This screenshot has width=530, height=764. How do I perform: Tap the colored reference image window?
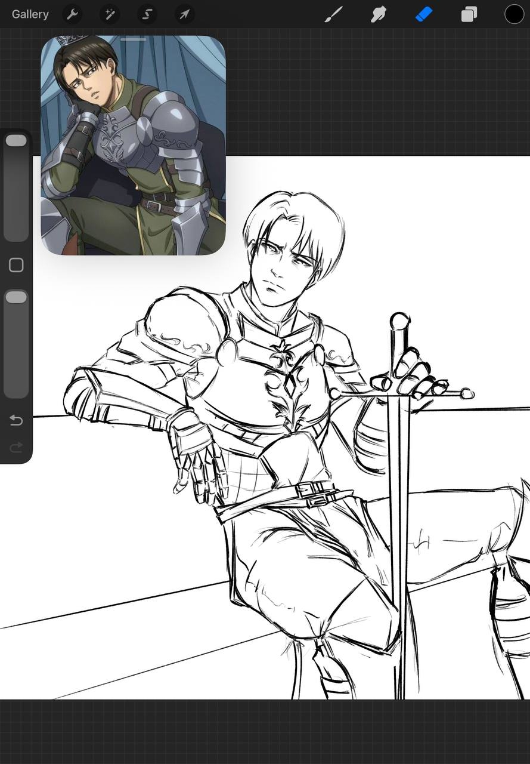pyautogui.click(x=133, y=149)
